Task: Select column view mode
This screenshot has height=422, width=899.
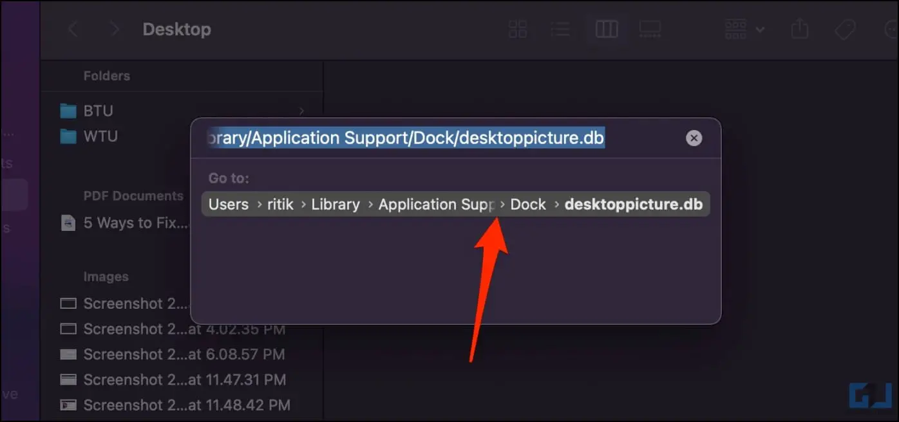Action: point(607,29)
